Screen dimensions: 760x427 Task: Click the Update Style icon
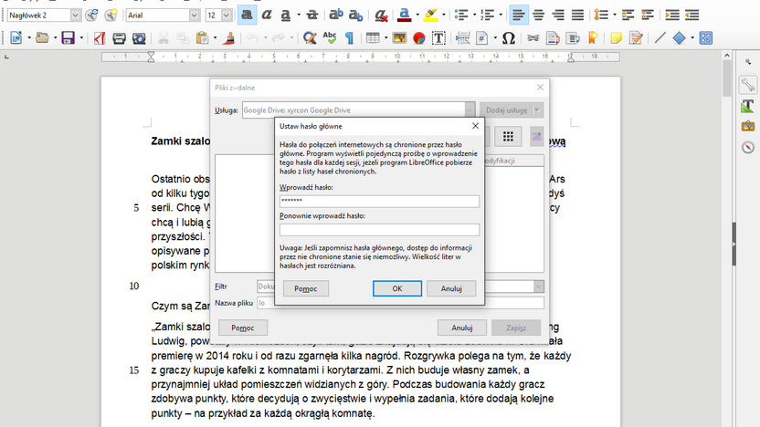(x=91, y=16)
